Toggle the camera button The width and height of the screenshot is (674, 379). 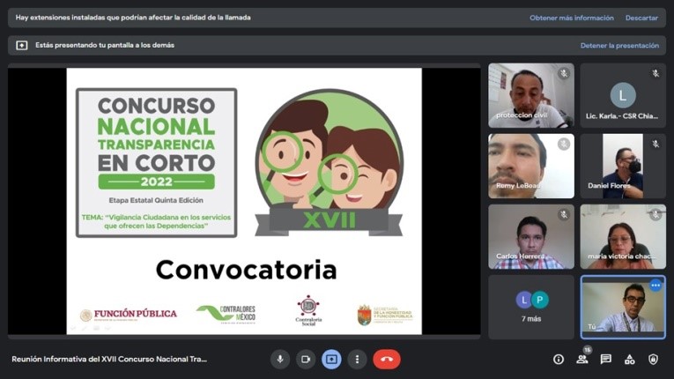[x=306, y=360]
